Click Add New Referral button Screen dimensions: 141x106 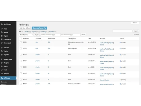(x=25, y=28)
